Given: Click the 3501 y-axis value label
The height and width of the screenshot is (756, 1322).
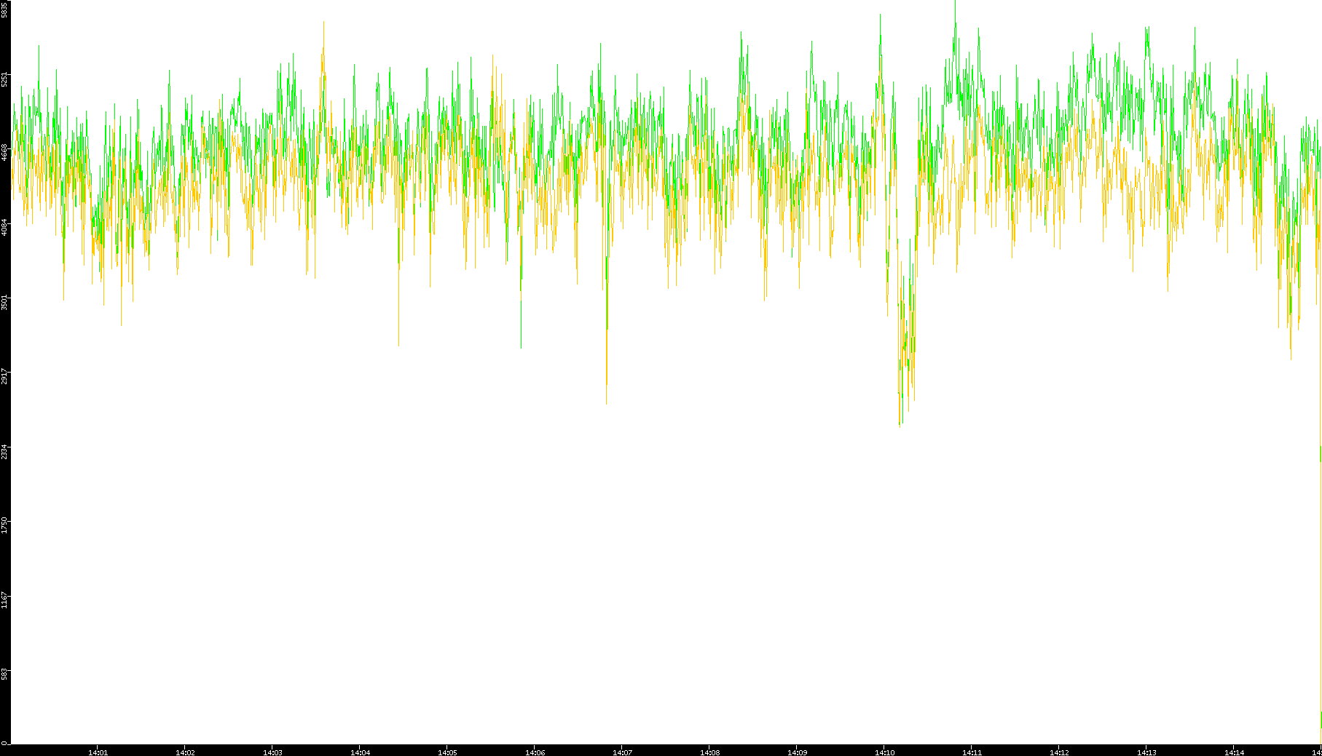Looking at the screenshot, I should [x=4, y=301].
